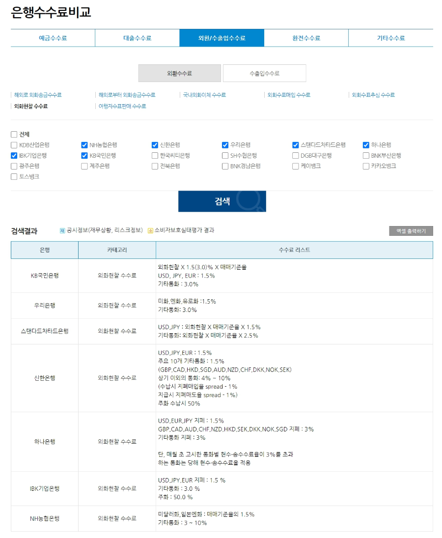
Task: Uncheck the 하나은행 checkbox
Action: pos(366,145)
